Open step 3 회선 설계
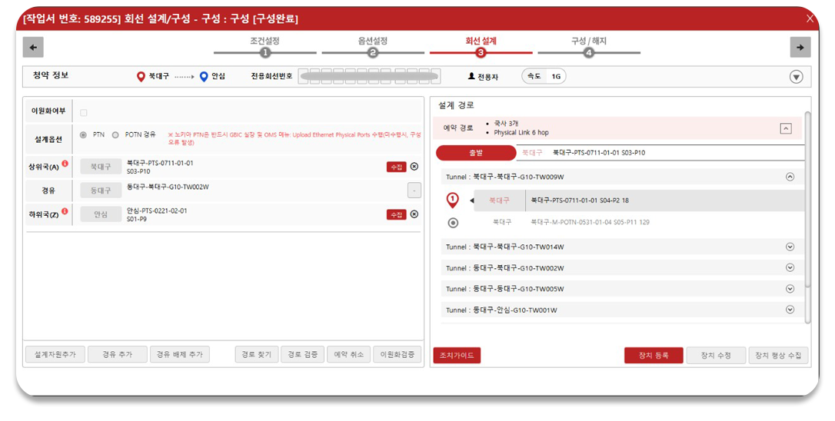This screenshot has height=421, width=835. coord(481,47)
